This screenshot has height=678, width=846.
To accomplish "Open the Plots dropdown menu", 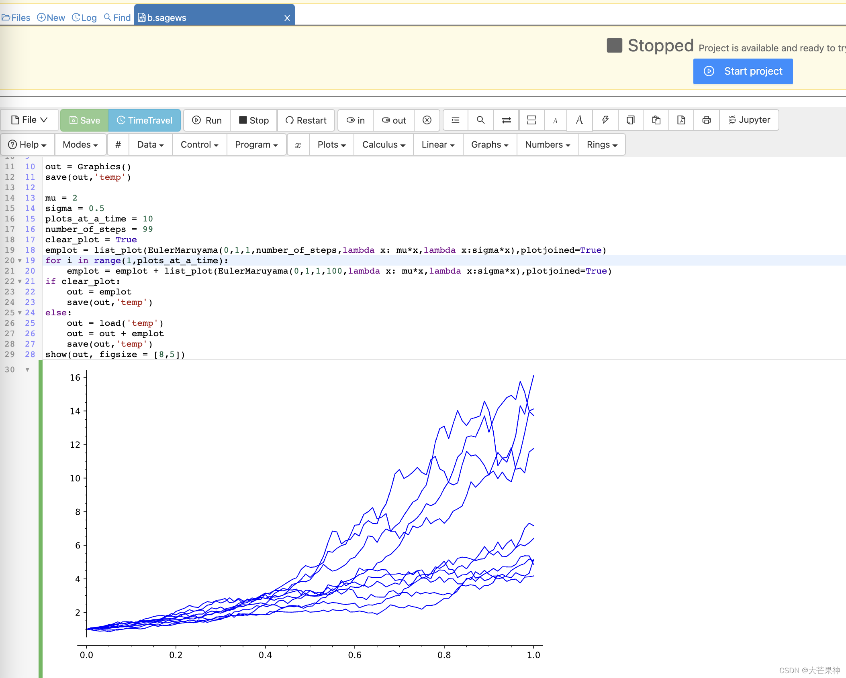I will (x=331, y=144).
